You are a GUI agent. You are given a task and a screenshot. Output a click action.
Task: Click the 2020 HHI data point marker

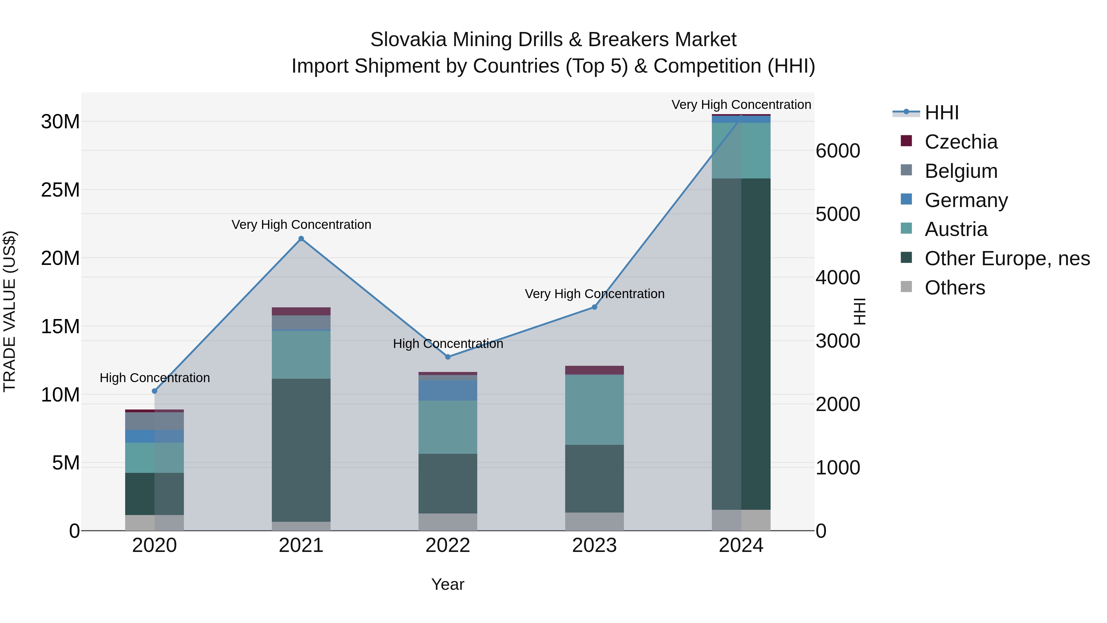tap(155, 391)
